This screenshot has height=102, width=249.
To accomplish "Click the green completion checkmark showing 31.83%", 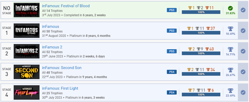I will coord(230,8).
